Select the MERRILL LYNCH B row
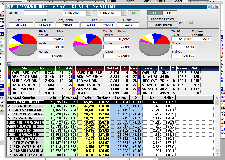 110,122
